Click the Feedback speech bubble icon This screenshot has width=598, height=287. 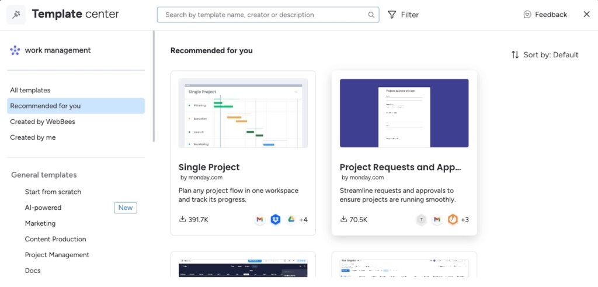[x=527, y=15]
